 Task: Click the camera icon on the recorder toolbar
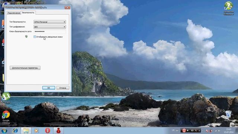pos(192,131)
